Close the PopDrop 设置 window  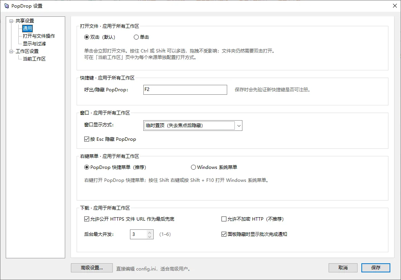395,6
